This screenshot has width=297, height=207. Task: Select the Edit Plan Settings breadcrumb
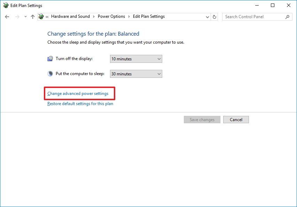148,16
